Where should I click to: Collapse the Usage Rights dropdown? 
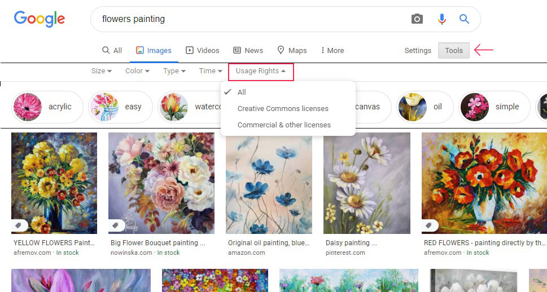(x=261, y=71)
